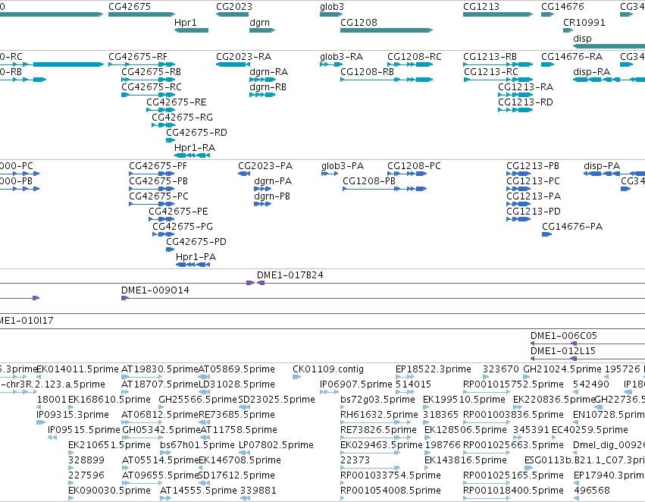Click EST LP07802.5prime
Viewport: 645px width, 502px height.
244,453
